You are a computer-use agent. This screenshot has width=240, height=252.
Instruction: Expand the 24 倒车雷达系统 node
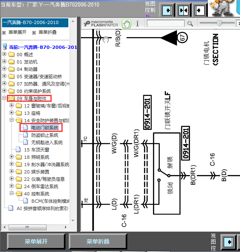coord(11,186)
